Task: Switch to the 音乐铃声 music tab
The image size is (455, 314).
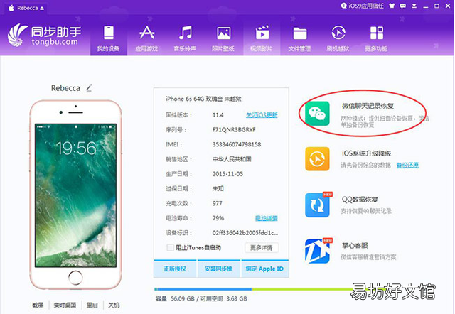Action: point(185,38)
